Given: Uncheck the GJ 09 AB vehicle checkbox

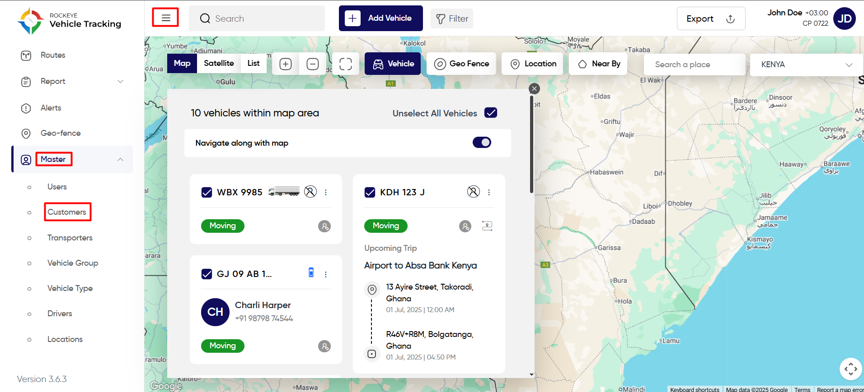Looking at the screenshot, I should point(207,274).
